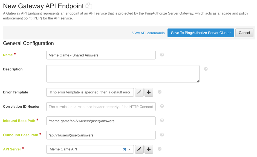Edit the selected Error Template
This screenshot has height=157, width=257.
pyautogui.click(x=139, y=92)
